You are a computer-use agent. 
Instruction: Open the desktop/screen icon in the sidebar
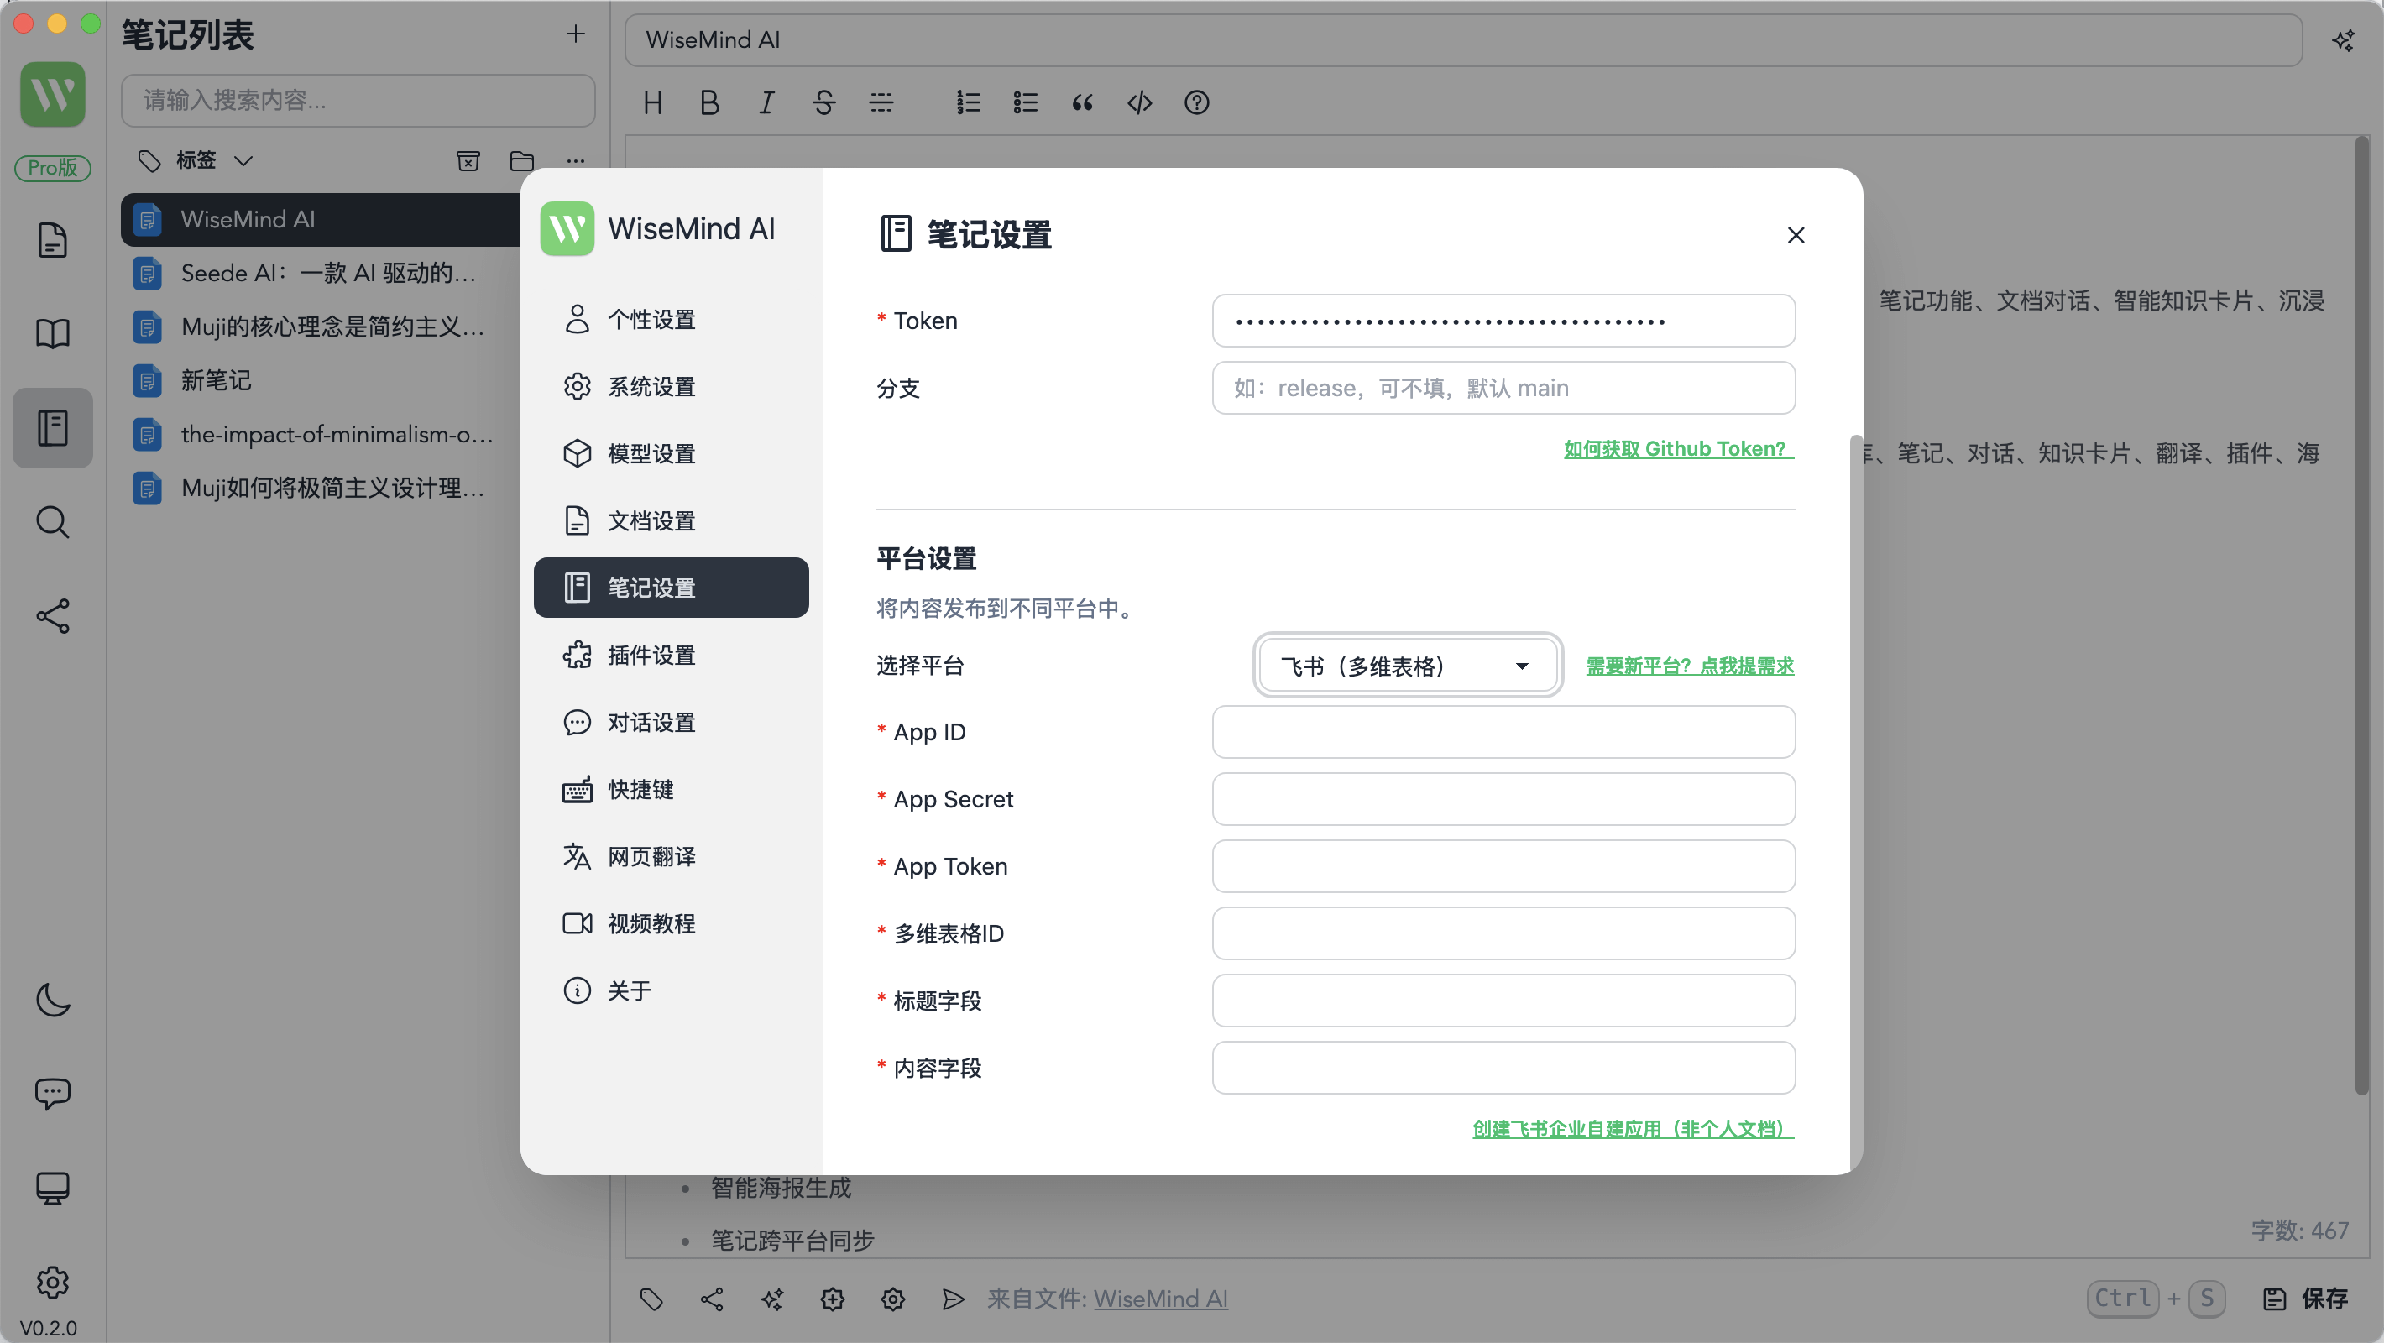(x=53, y=1189)
